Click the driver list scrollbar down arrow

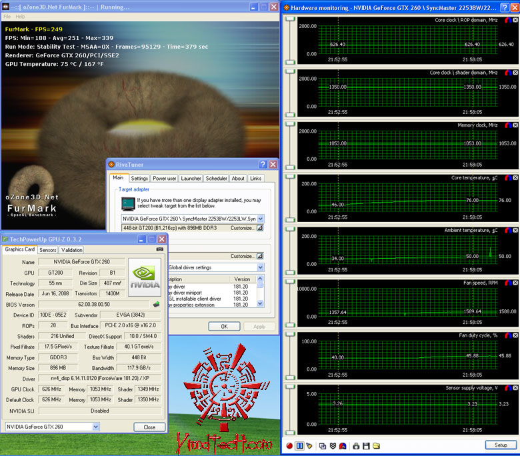260,303
